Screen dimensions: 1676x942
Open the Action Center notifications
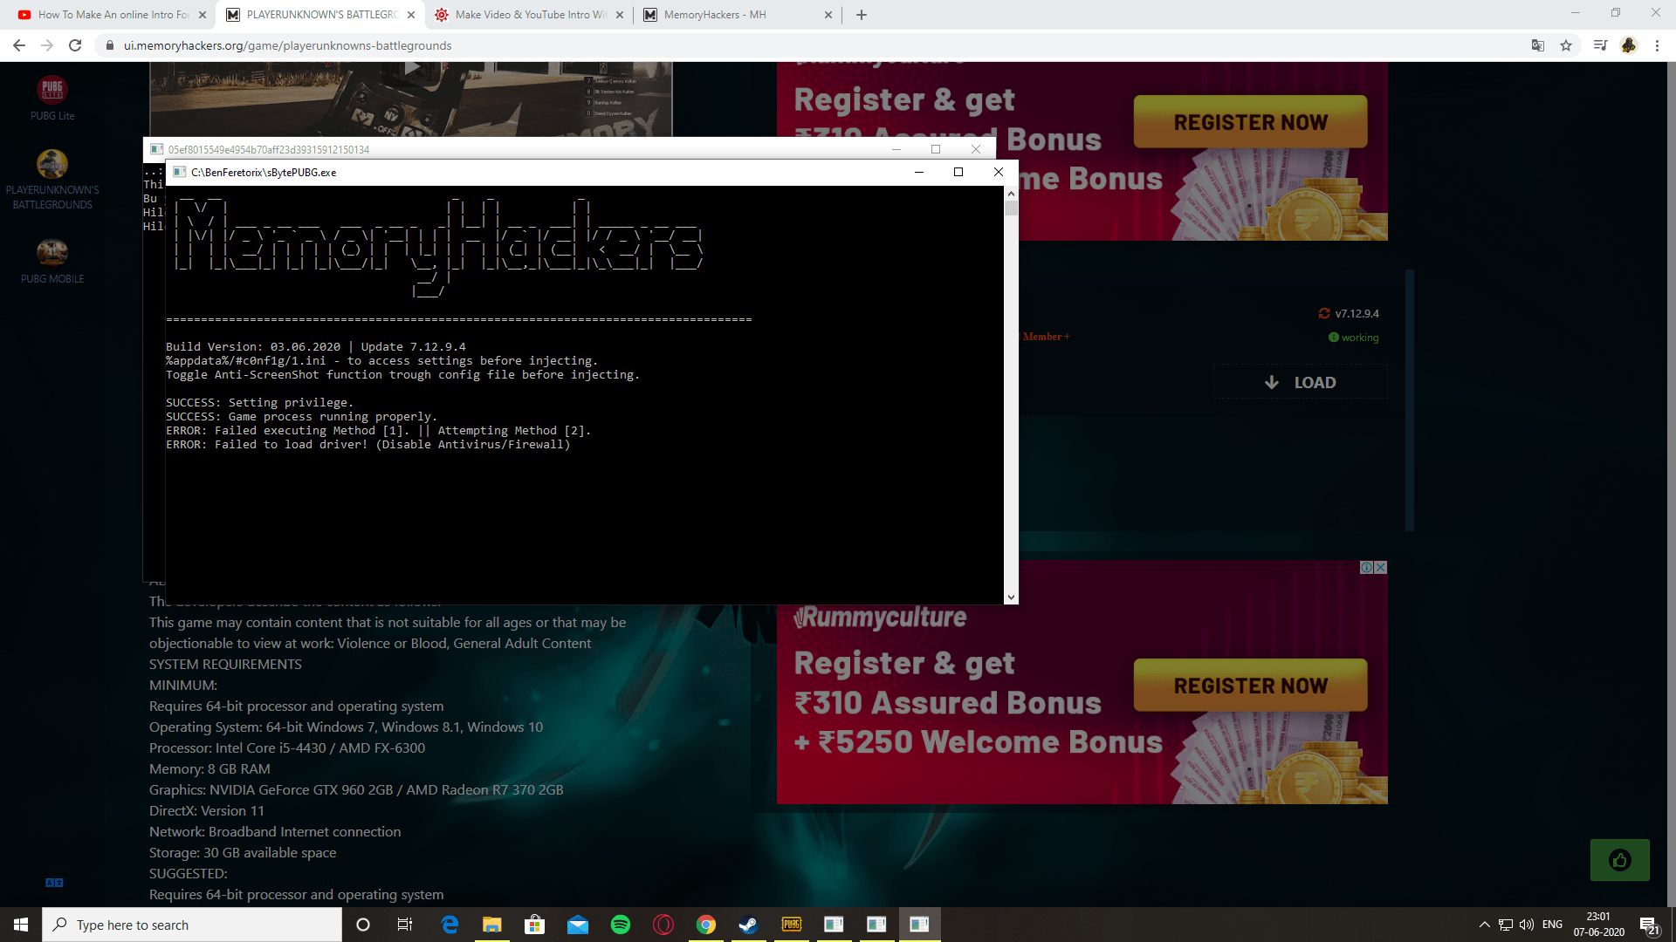(x=1649, y=925)
